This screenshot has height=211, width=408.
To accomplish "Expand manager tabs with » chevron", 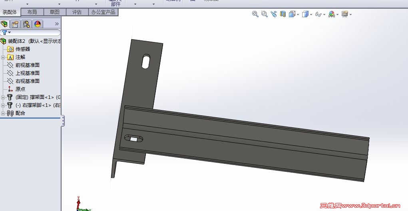I will (x=57, y=24).
